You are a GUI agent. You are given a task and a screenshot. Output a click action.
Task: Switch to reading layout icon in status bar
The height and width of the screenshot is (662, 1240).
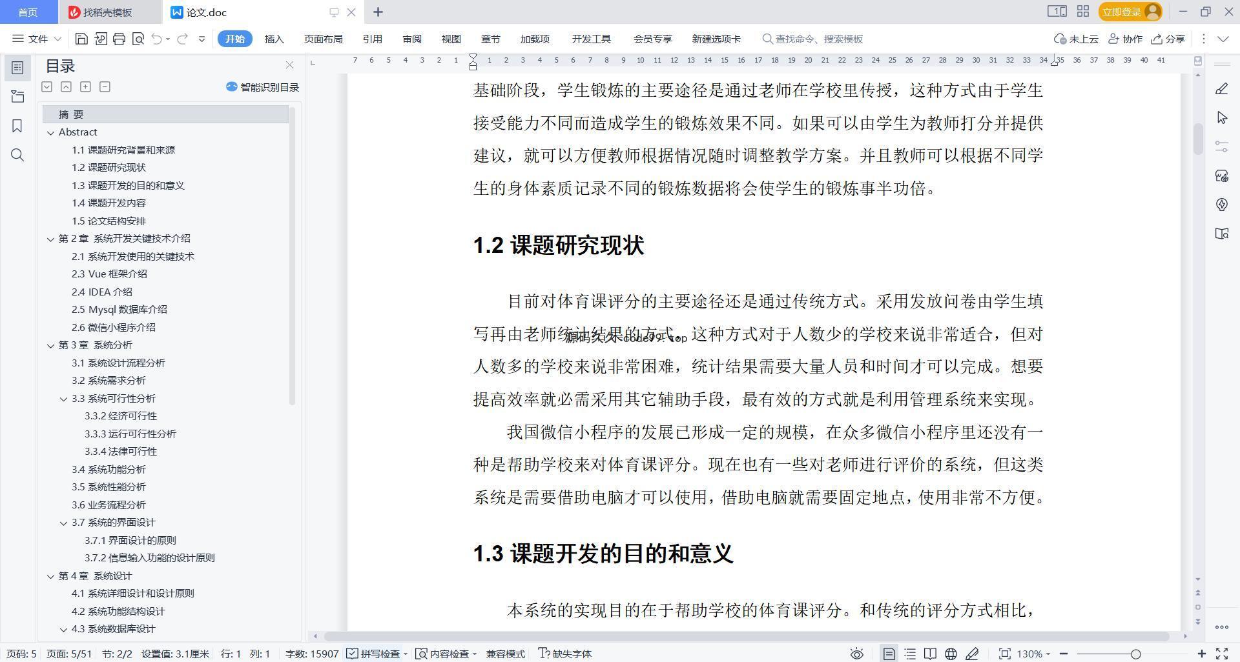930,654
